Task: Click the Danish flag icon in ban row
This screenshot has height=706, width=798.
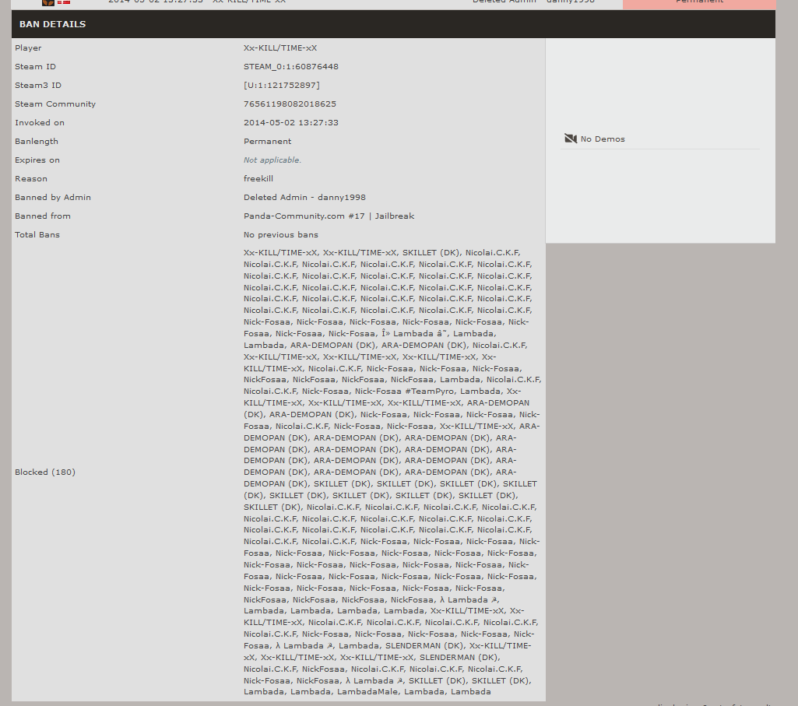Action: (64, 2)
